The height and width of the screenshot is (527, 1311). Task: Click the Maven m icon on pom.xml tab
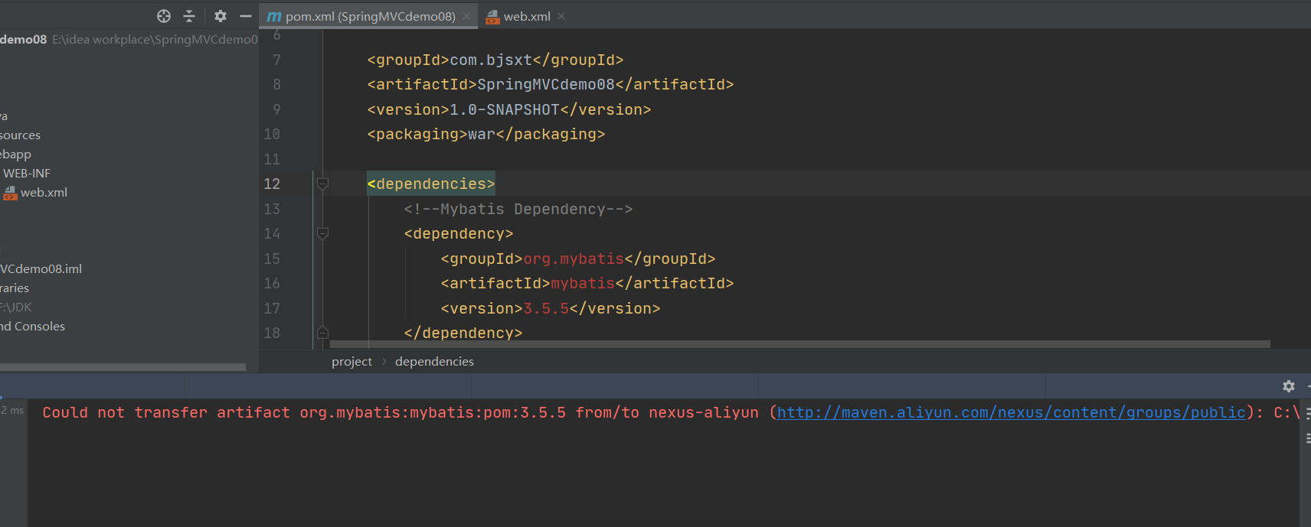pyautogui.click(x=274, y=16)
